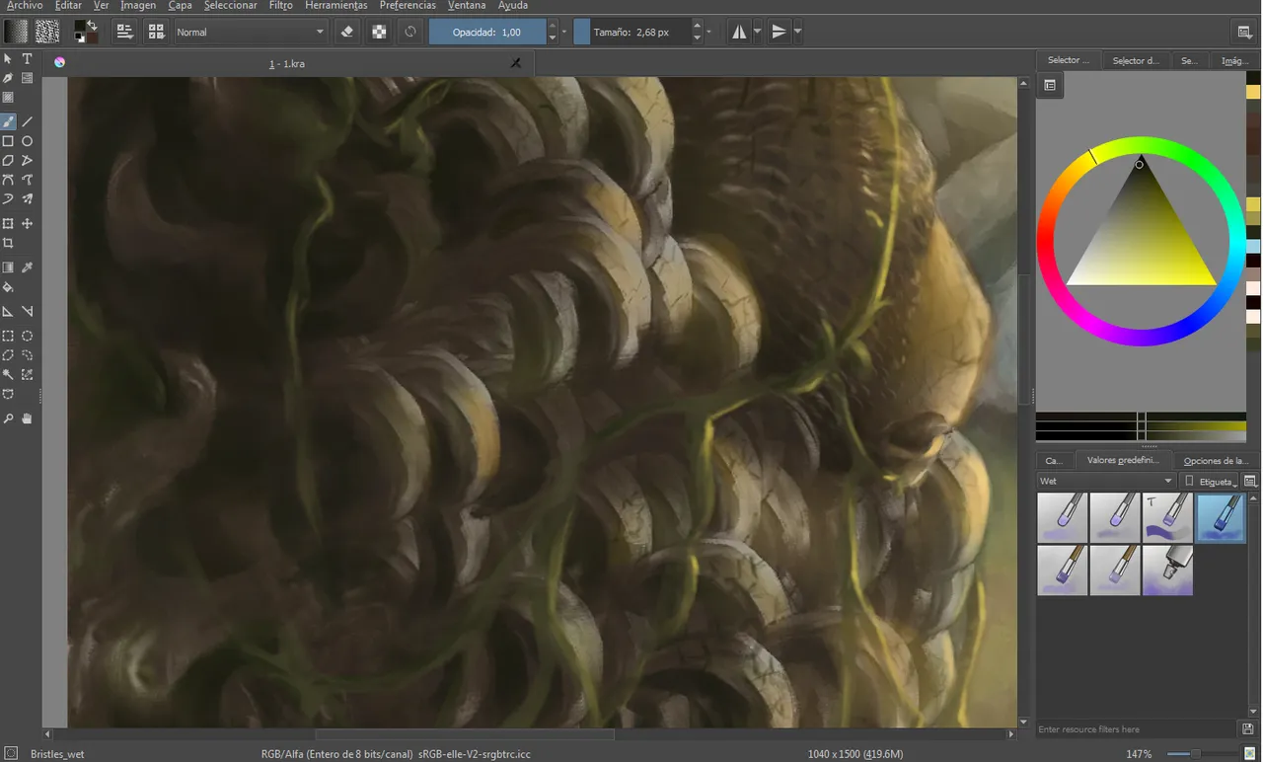Select the contiguous magic wand selection tool

click(8, 375)
